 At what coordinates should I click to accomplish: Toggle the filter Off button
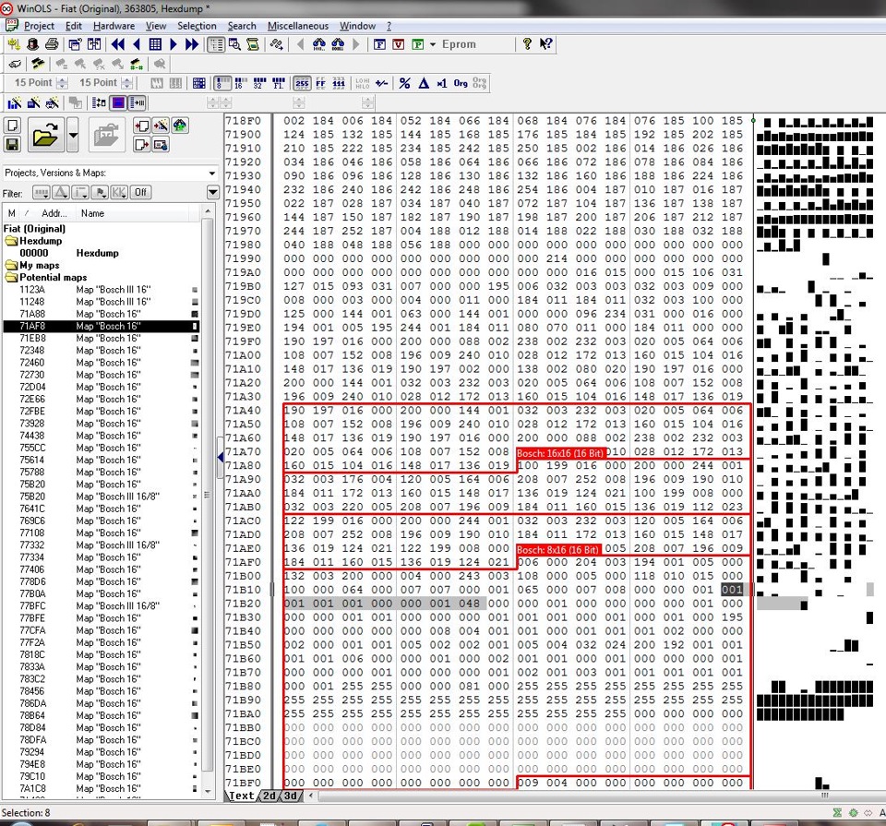[x=140, y=192]
